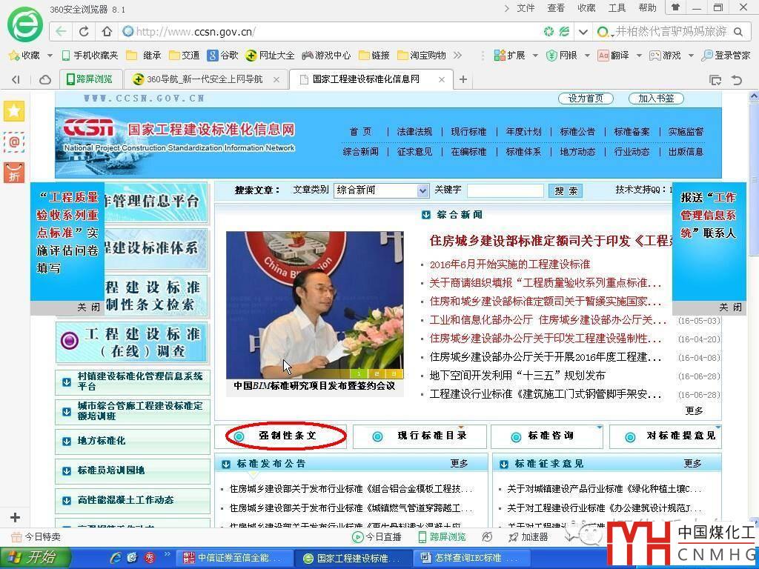
Task: Click the 关键字 search input field
Action: click(505, 190)
